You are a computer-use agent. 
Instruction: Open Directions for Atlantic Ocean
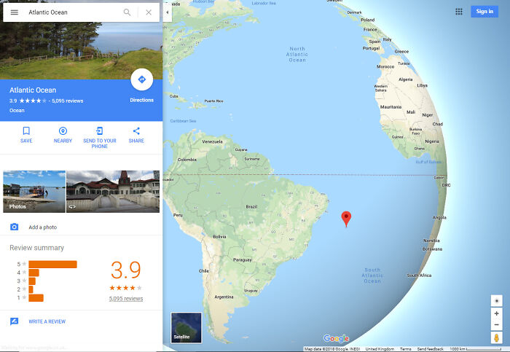pos(142,79)
